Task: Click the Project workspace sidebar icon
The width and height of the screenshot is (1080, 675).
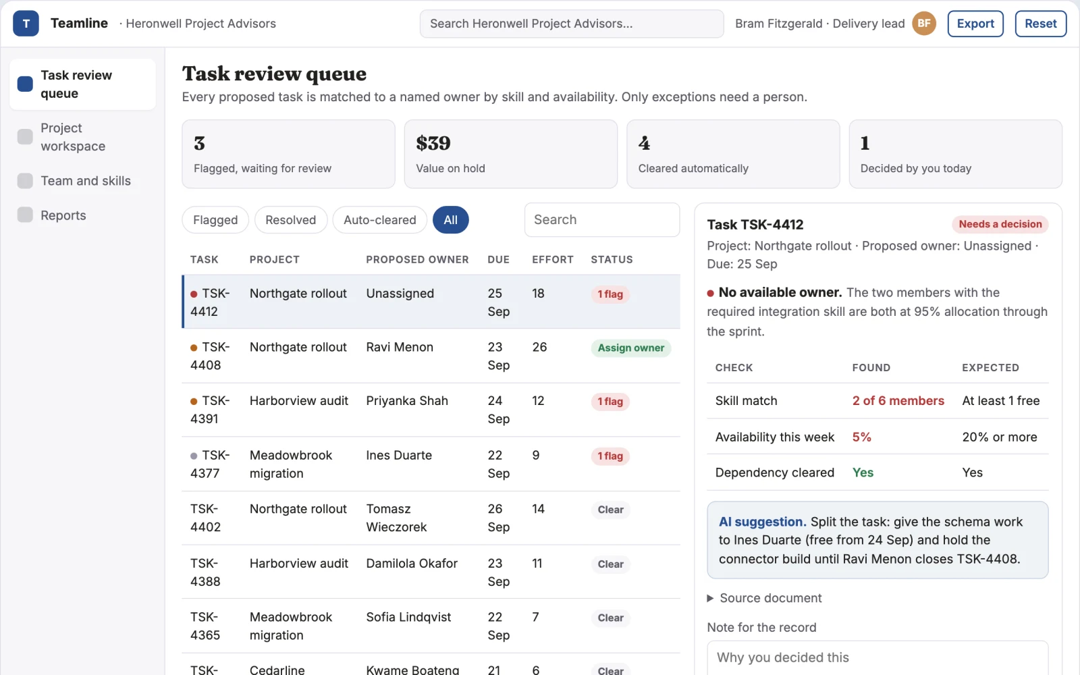Action: point(25,137)
